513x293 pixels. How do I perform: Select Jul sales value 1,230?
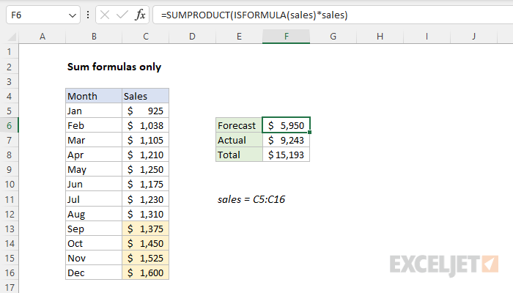[x=146, y=199]
